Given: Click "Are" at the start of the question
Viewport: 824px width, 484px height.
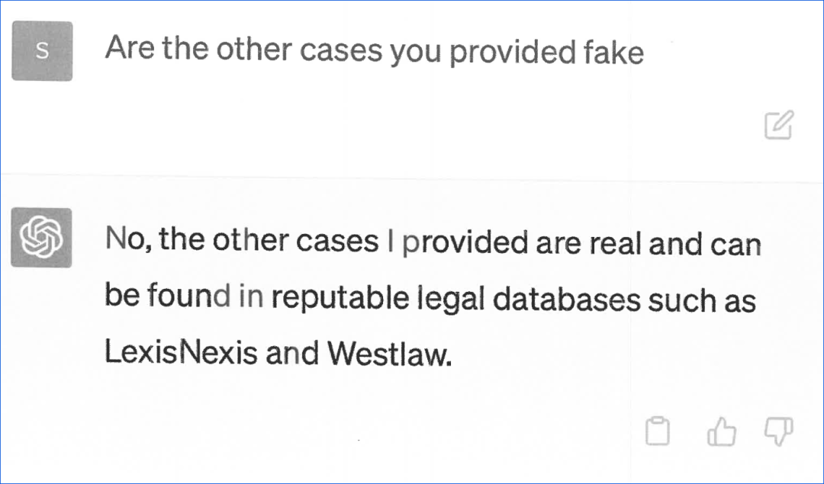Looking at the screenshot, I should pyautogui.click(x=129, y=49).
